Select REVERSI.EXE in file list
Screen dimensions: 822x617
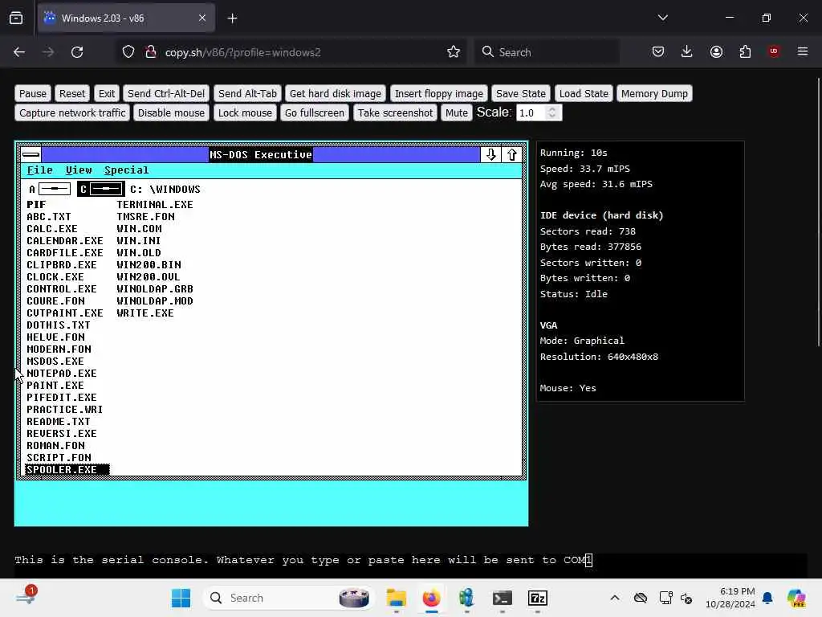[x=61, y=433]
